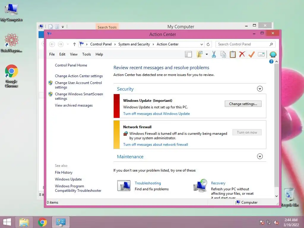Click System and Security breadcrumb
Viewport: 304px width, 228px height.
pos(134,44)
